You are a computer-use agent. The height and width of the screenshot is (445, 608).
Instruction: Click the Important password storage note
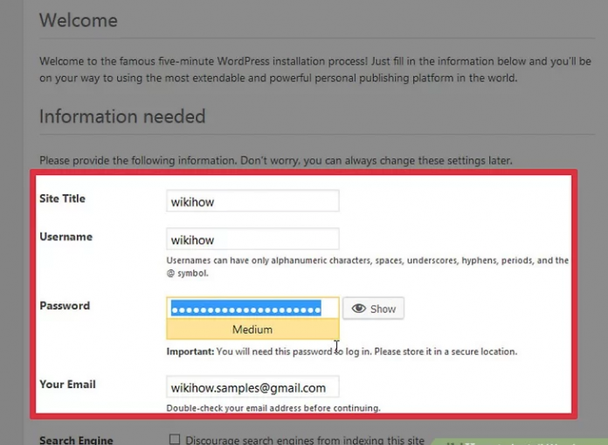pyautogui.click(x=342, y=351)
